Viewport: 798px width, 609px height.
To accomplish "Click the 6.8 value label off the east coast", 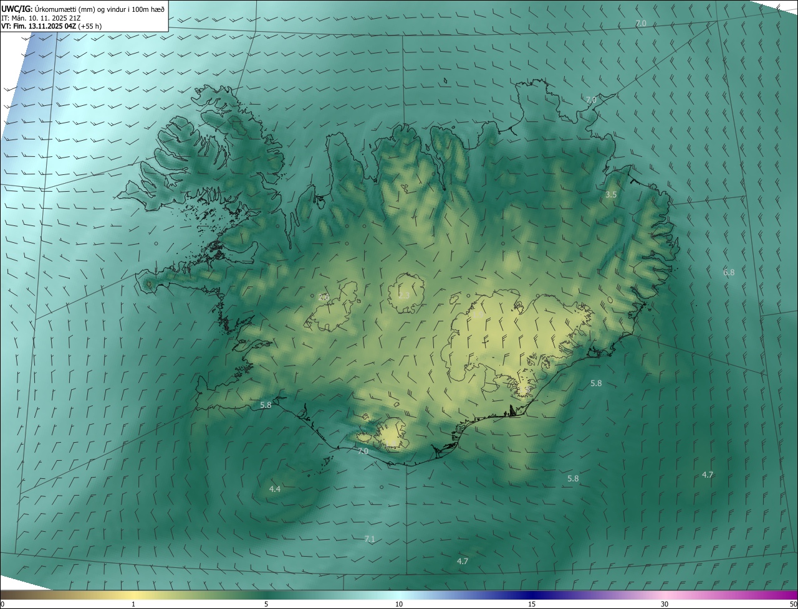I will [x=729, y=273].
